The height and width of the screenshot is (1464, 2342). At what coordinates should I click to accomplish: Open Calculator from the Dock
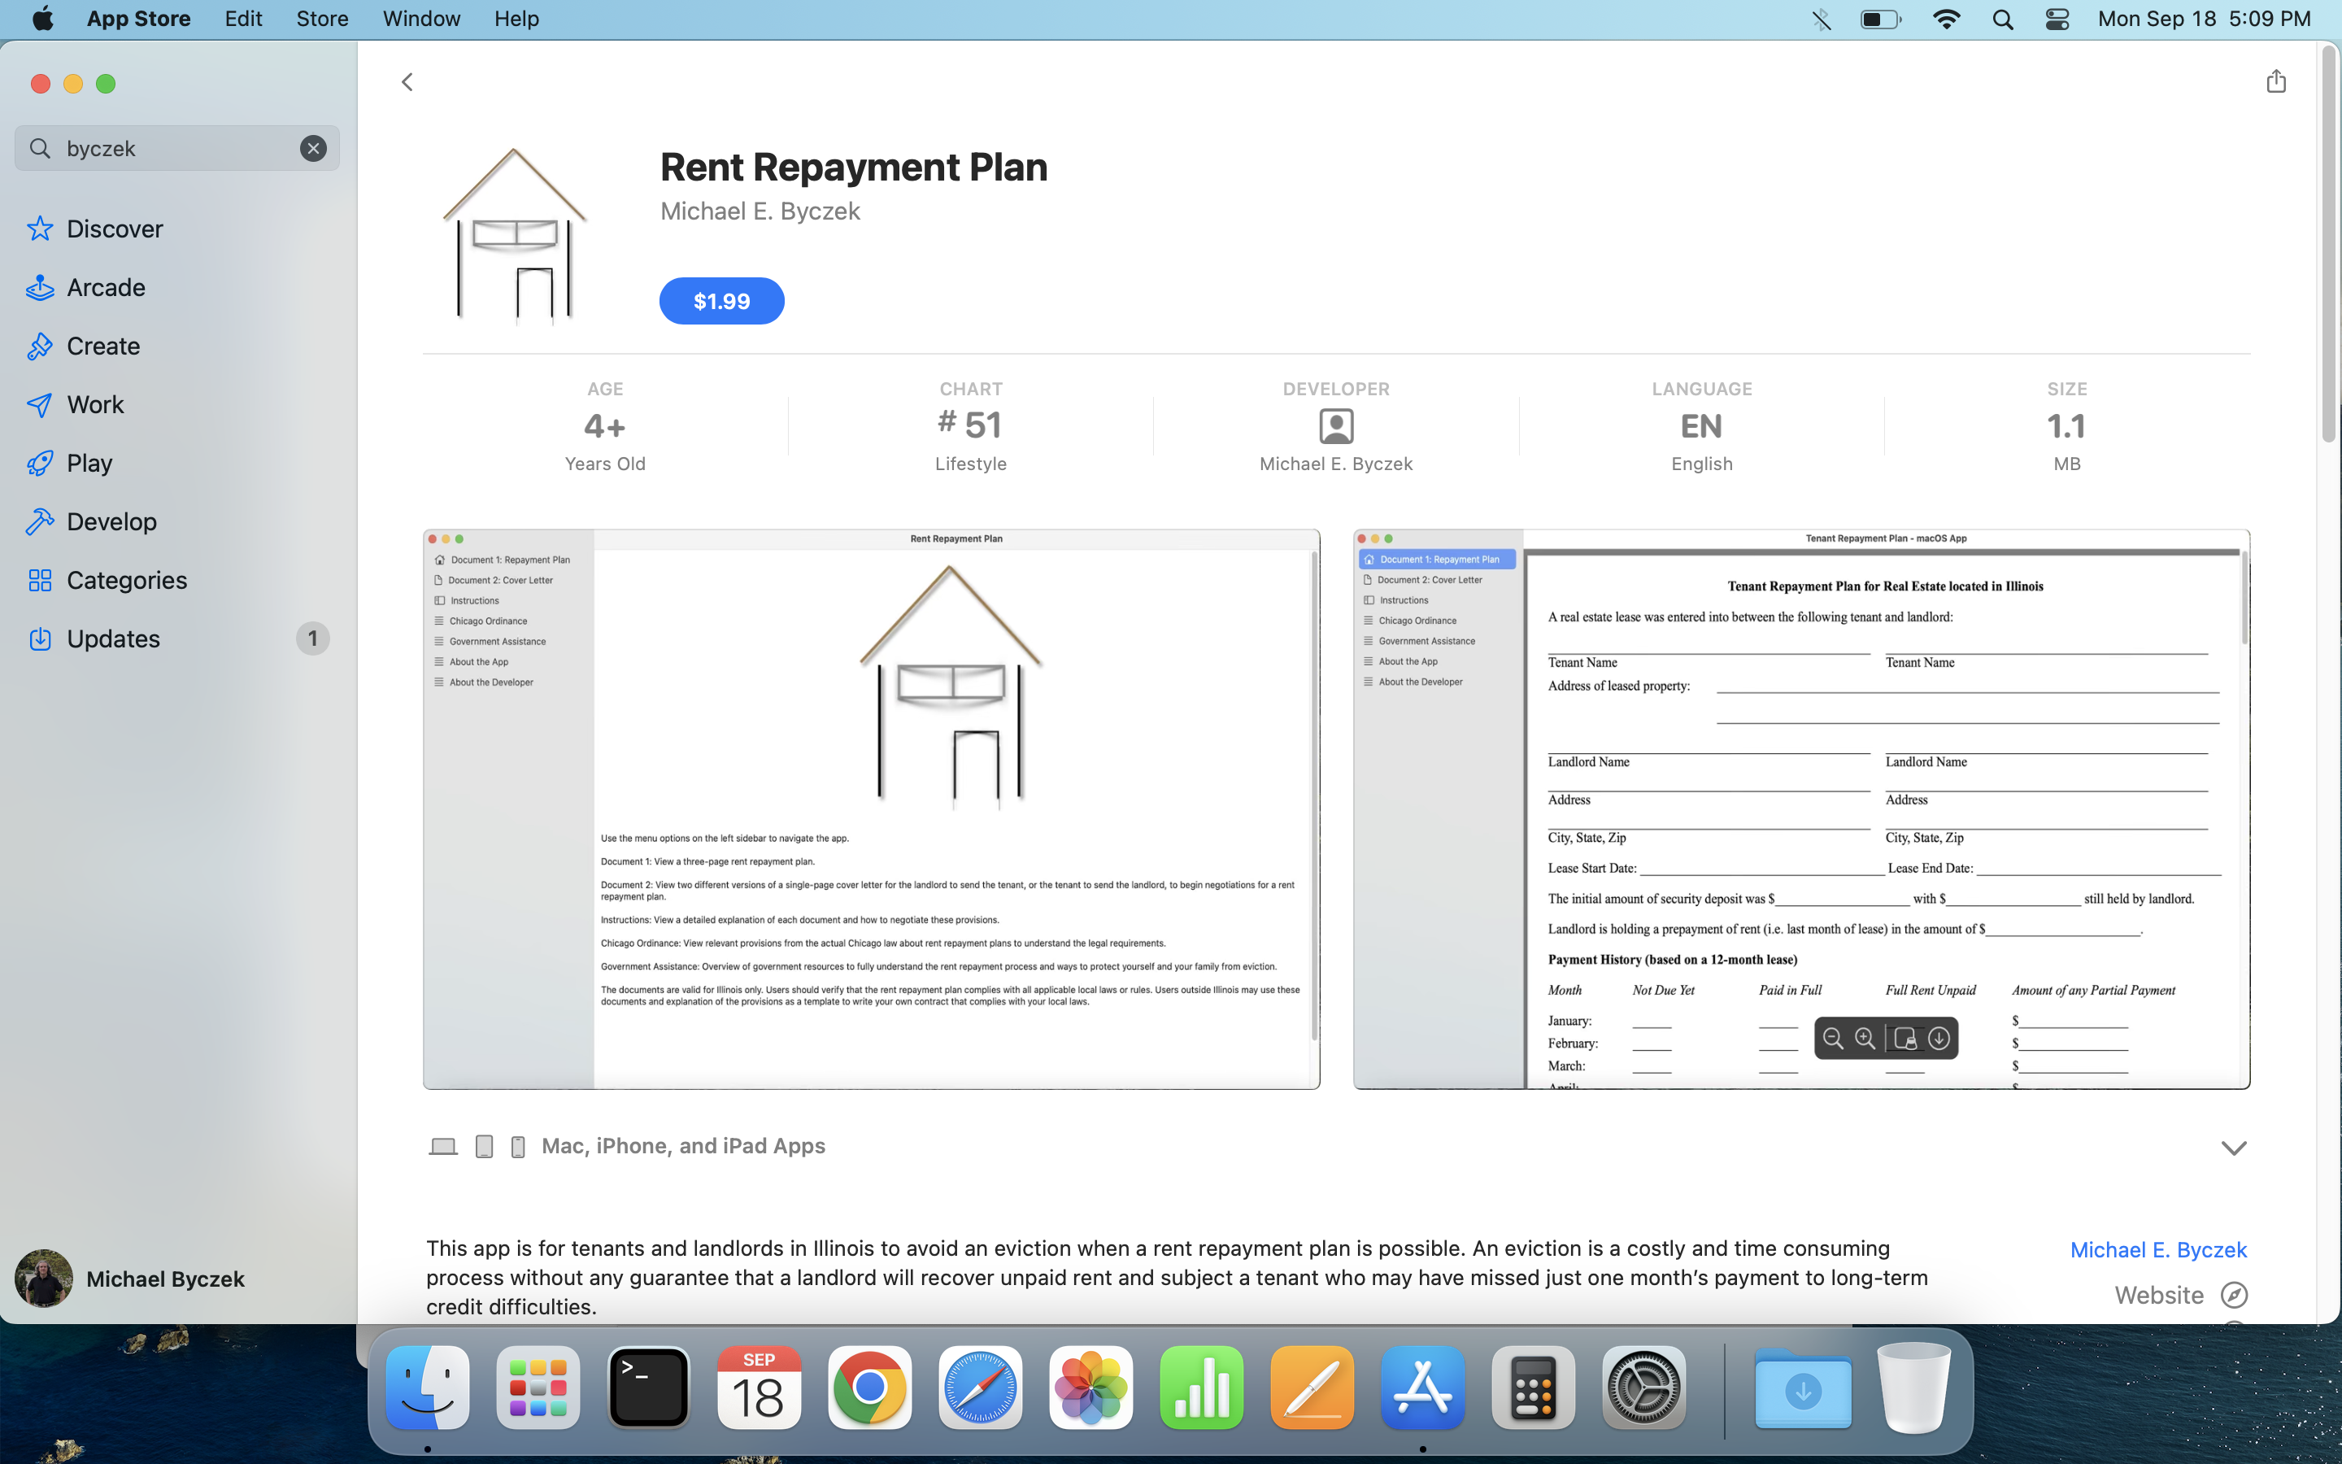click(x=1533, y=1388)
